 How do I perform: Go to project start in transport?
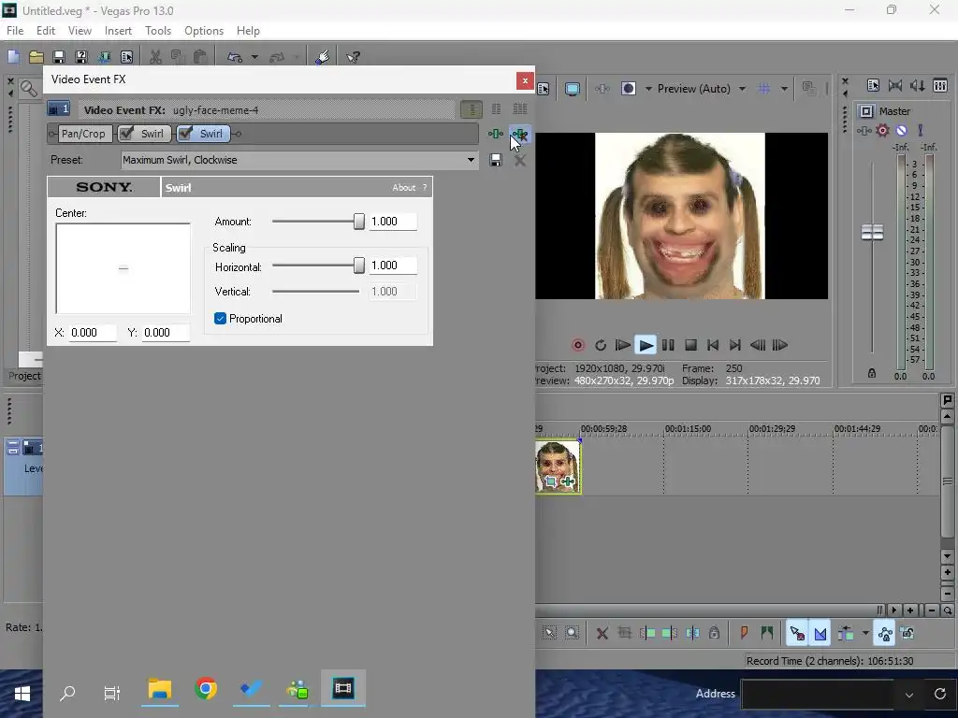[712, 345]
